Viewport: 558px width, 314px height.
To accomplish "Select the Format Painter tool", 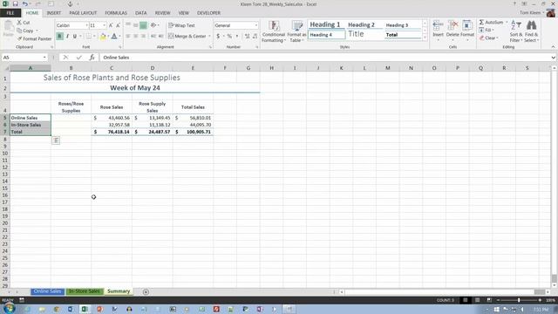I will click(34, 38).
